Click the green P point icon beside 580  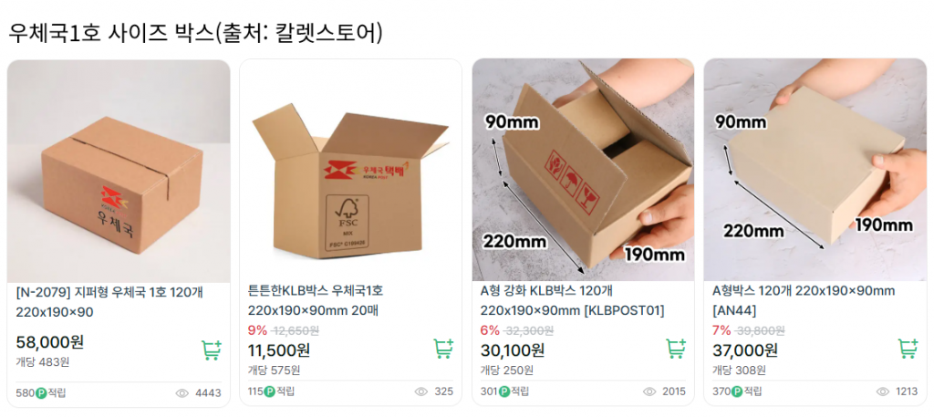coord(42,393)
